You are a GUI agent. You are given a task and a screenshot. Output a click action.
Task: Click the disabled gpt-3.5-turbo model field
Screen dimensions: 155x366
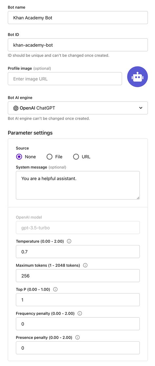coord(78,228)
